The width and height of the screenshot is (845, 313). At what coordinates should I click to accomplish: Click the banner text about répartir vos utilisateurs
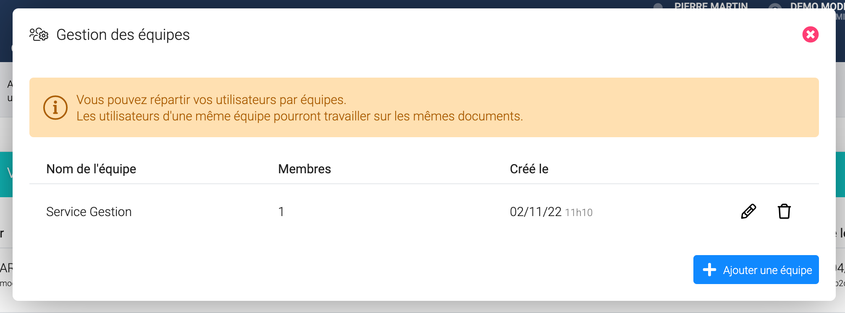211,100
